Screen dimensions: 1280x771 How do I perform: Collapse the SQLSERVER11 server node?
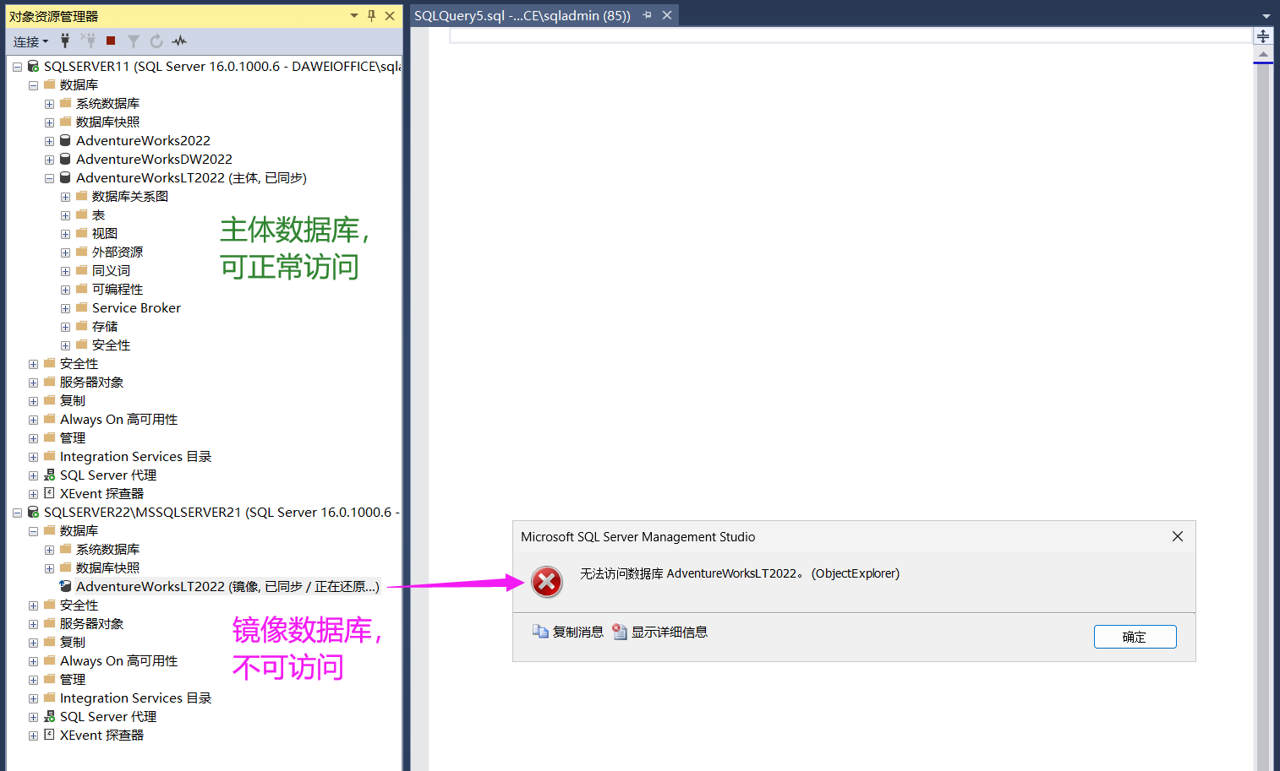pyautogui.click(x=17, y=67)
